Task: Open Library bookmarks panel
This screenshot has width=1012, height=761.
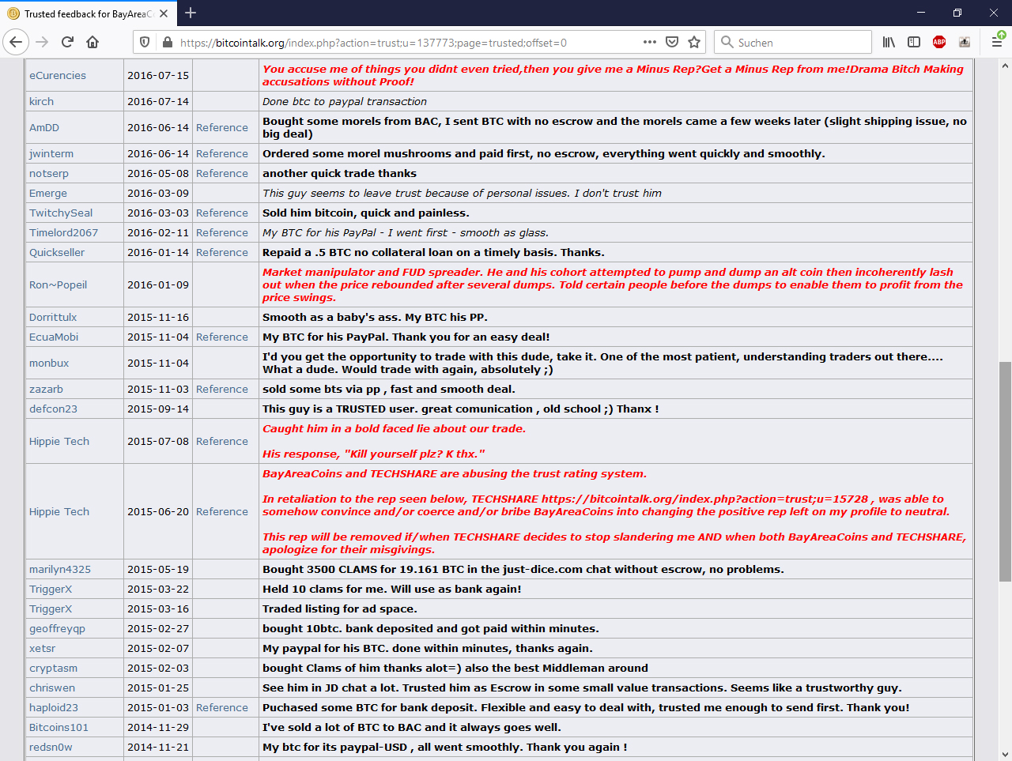Action: pyautogui.click(x=889, y=42)
